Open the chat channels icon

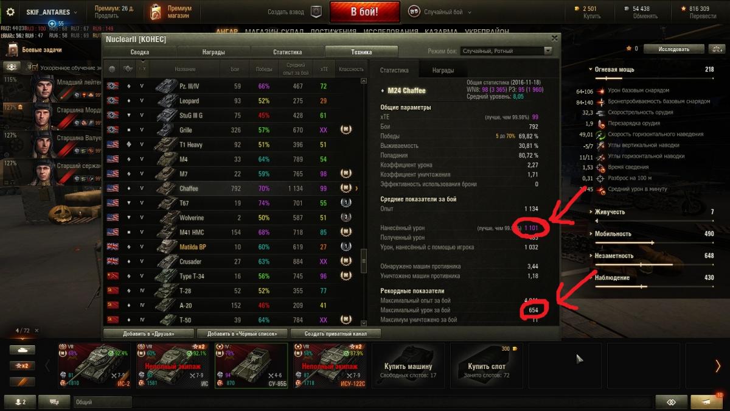(54, 402)
